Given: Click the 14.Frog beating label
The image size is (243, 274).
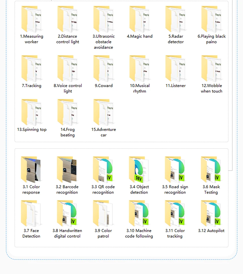Looking at the screenshot, I should 67,132.
